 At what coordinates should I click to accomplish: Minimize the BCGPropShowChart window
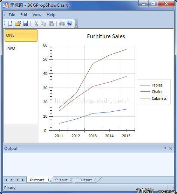click(x=144, y=4)
